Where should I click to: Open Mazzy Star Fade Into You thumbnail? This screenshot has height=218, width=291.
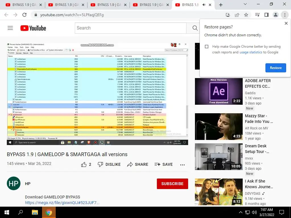tap(219, 127)
